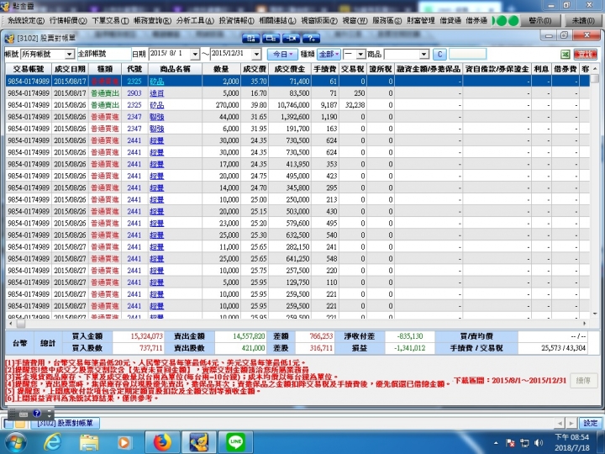Click the 未讀(0) button
Image resolution: width=605 pixels, height=454 pixels.
coord(583,20)
